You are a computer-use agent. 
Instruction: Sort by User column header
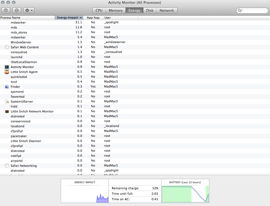(120, 18)
